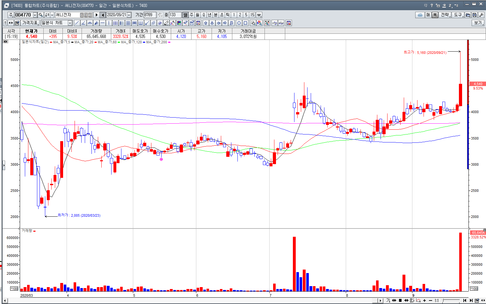Click the 주 stock type button
Screen dimensions: 486x304
tap(11, 15)
